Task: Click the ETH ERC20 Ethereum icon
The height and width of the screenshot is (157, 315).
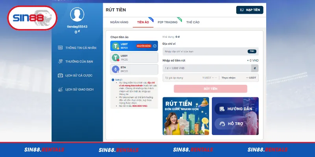Action: point(115,69)
